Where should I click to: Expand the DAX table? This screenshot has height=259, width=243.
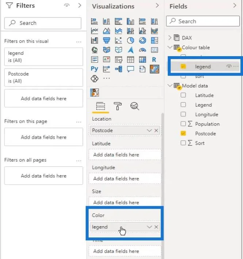[x=170, y=38]
